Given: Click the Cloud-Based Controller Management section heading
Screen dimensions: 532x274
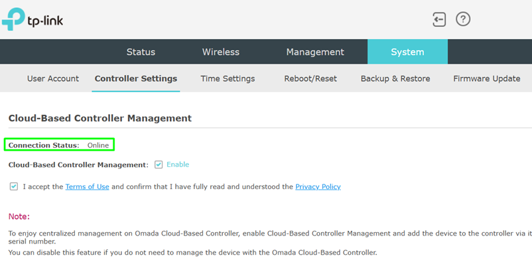Looking at the screenshot, I should pyautogui.click(x=100, y=118).
